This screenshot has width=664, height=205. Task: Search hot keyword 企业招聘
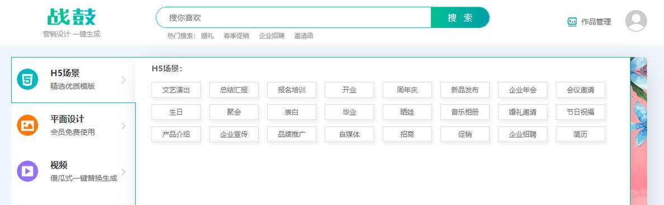tap(272, 36)
